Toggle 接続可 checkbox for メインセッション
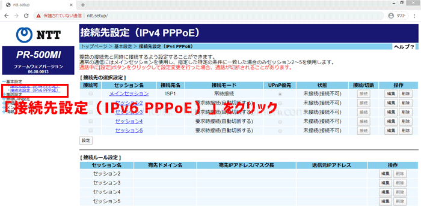The image size is (421, 223). click(90, 94)
